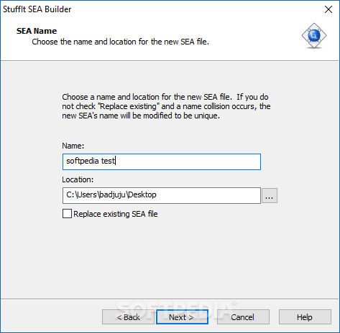The height and width of the screenshot is (333, 340).
Task: Click the Name field containing softpedia test
Action: point(162,161)
